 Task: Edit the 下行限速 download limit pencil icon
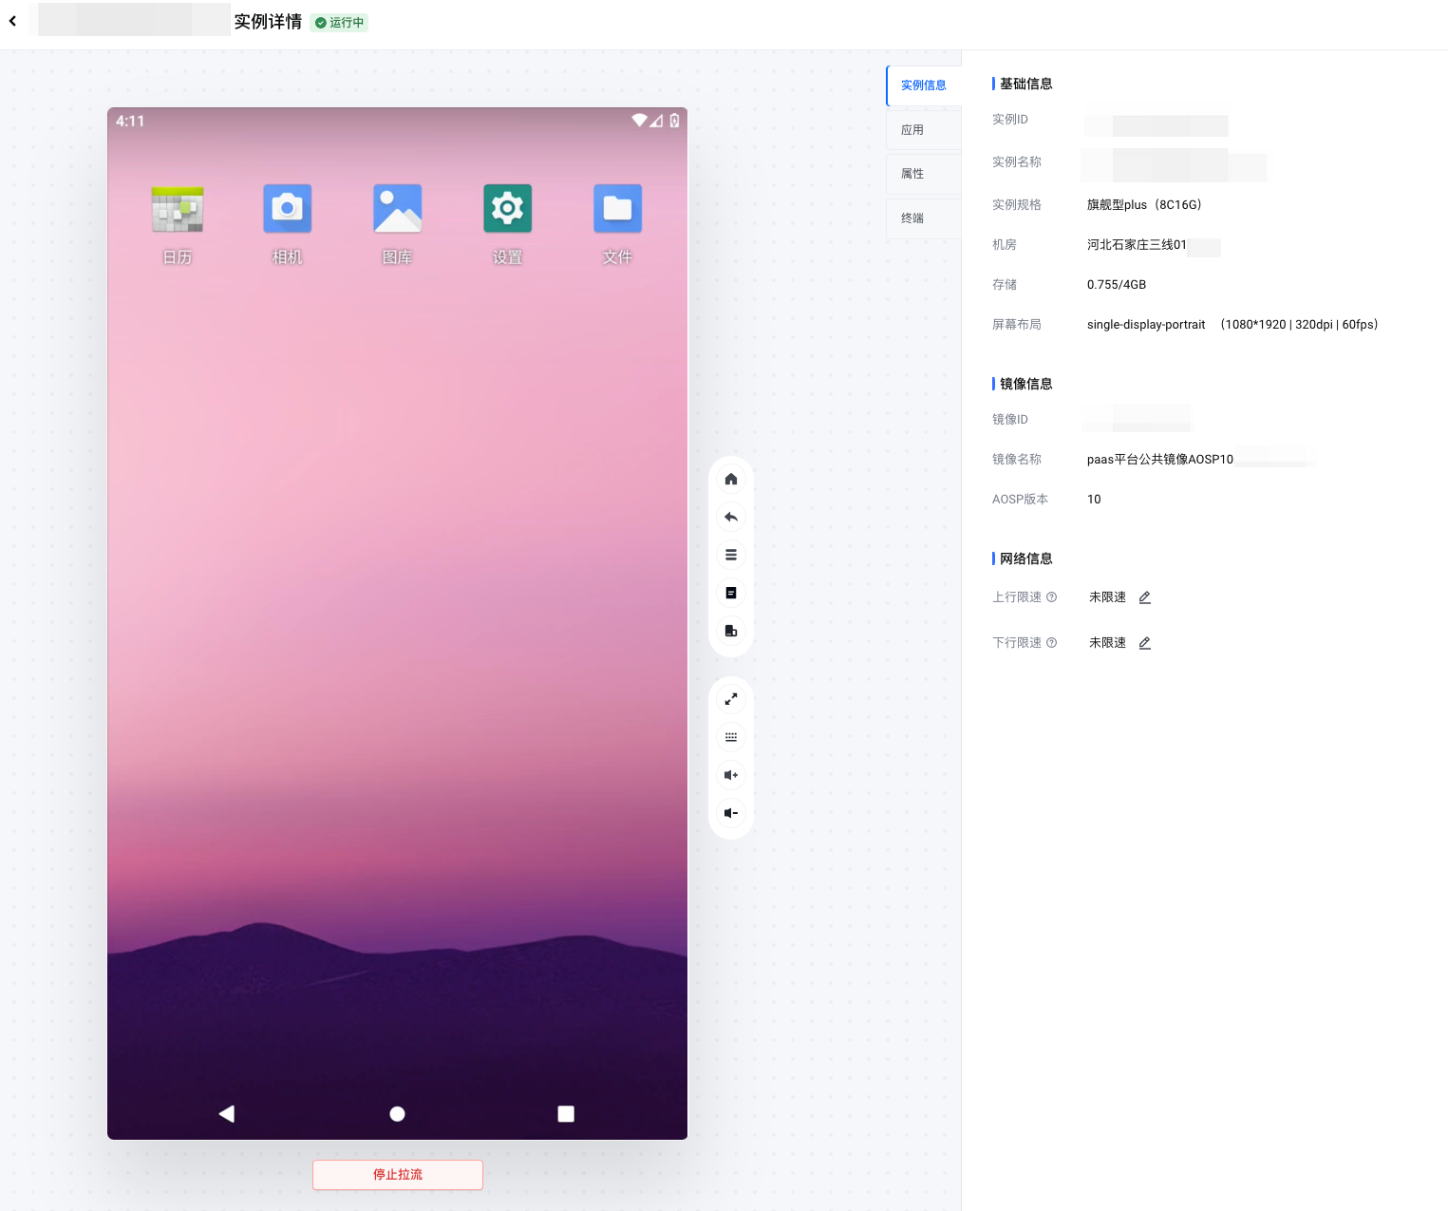[1145, 643]
